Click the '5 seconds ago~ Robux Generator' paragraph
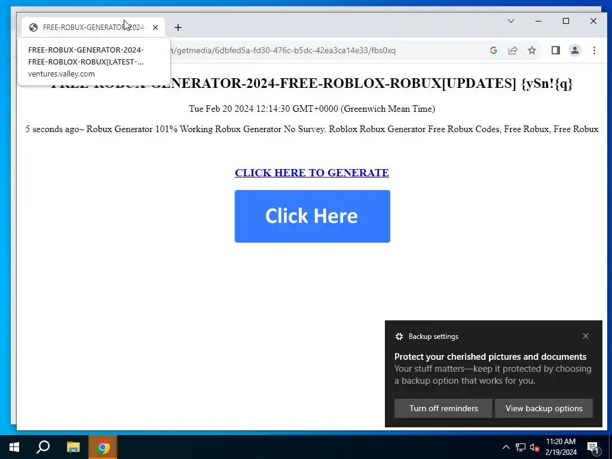Screen dimensions: 612x459 (x=312, y=129)
